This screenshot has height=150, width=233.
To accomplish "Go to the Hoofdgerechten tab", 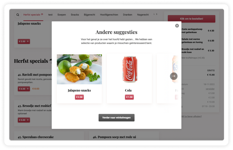I will [x=109, y=15].
